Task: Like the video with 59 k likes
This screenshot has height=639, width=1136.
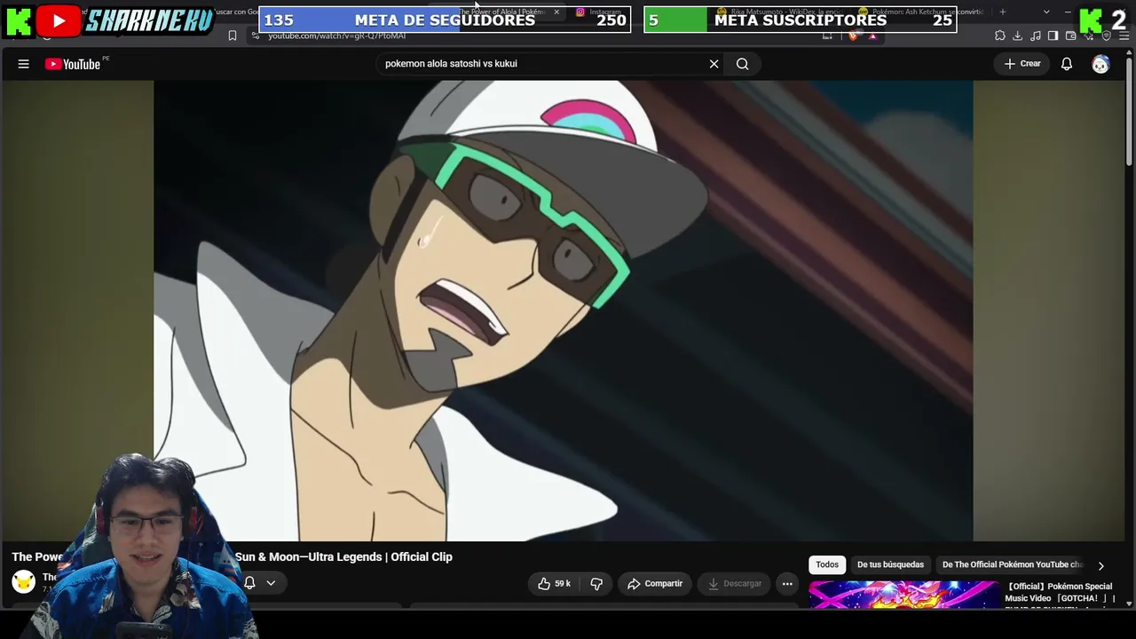Action: pyautogui.click(x=554, y=583)
